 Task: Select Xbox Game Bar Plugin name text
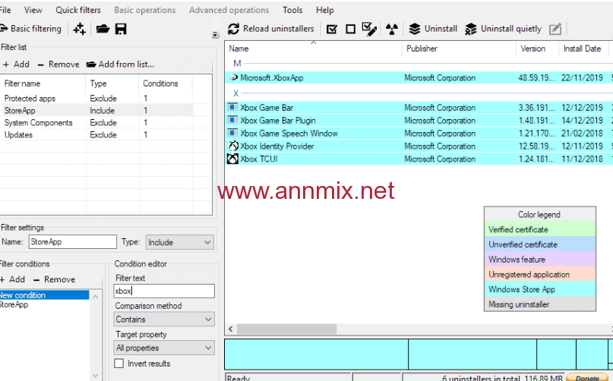(278, 121)
